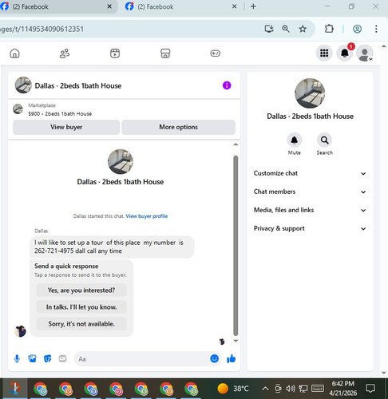Close the second Facebook tab
The height and width of the screenshot is (399, 388).
(x=235, y=6)
